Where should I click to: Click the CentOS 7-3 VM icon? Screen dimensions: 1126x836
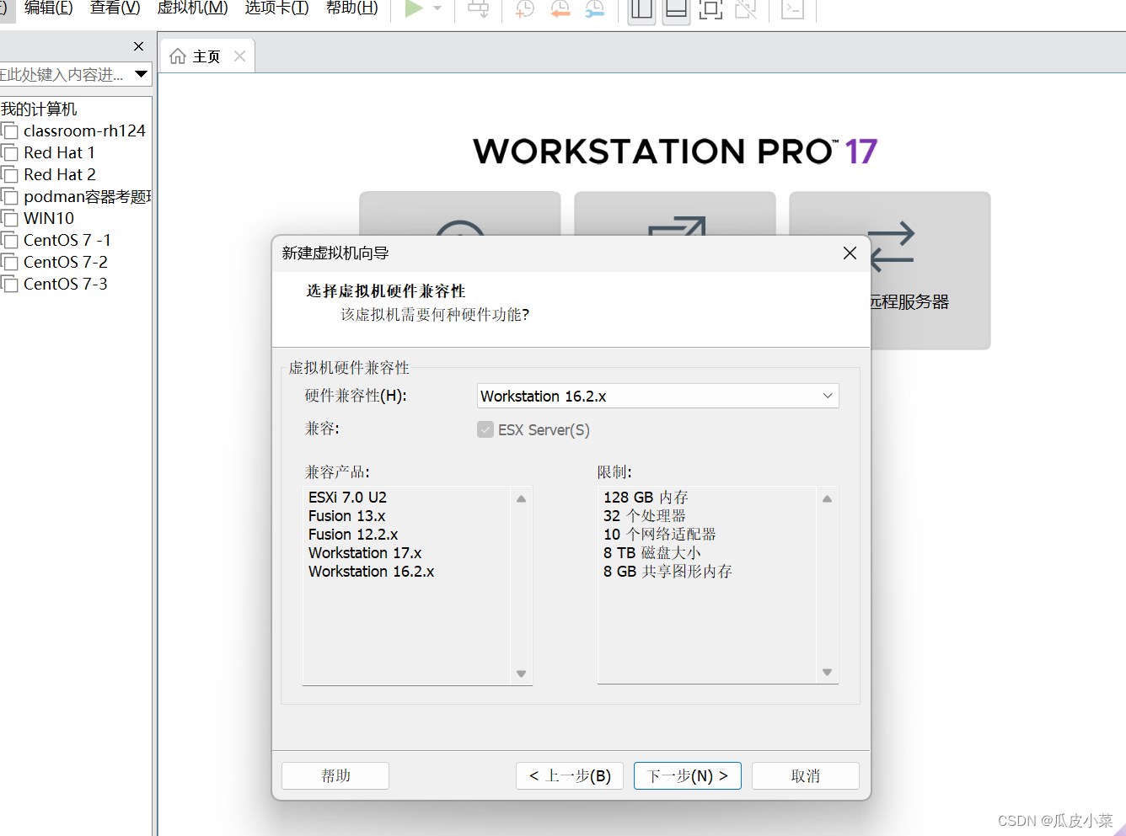click(x=9, y=285)
